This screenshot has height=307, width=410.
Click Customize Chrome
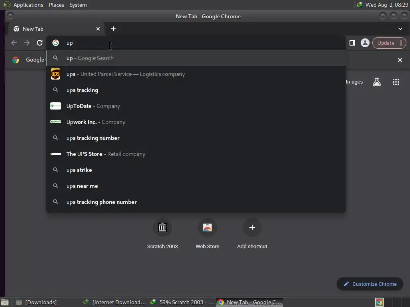(370, 284)
